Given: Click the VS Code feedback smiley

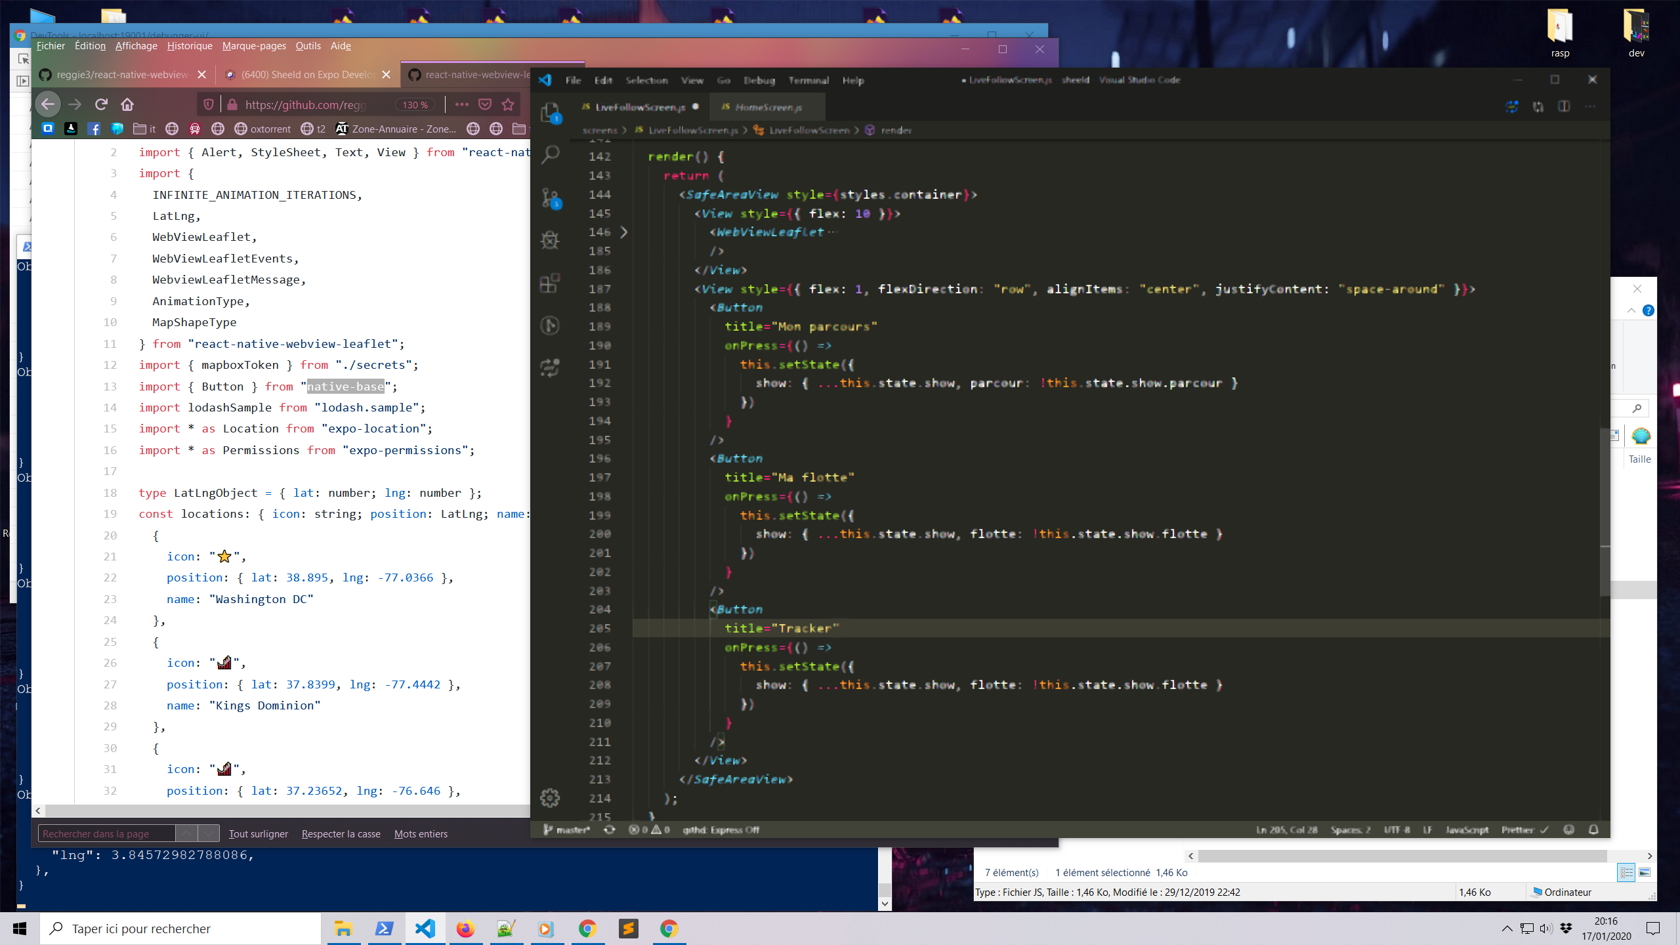Looking at the screenshot, I should (1569, 829).
